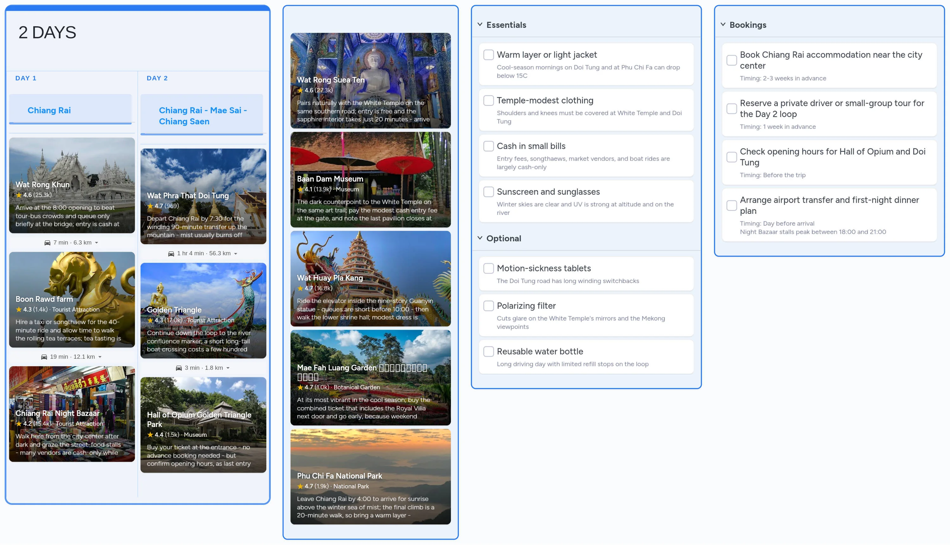The image size is (950, 545).
Task: Open Boon Rawd farm card
Action: click(72, 300)
